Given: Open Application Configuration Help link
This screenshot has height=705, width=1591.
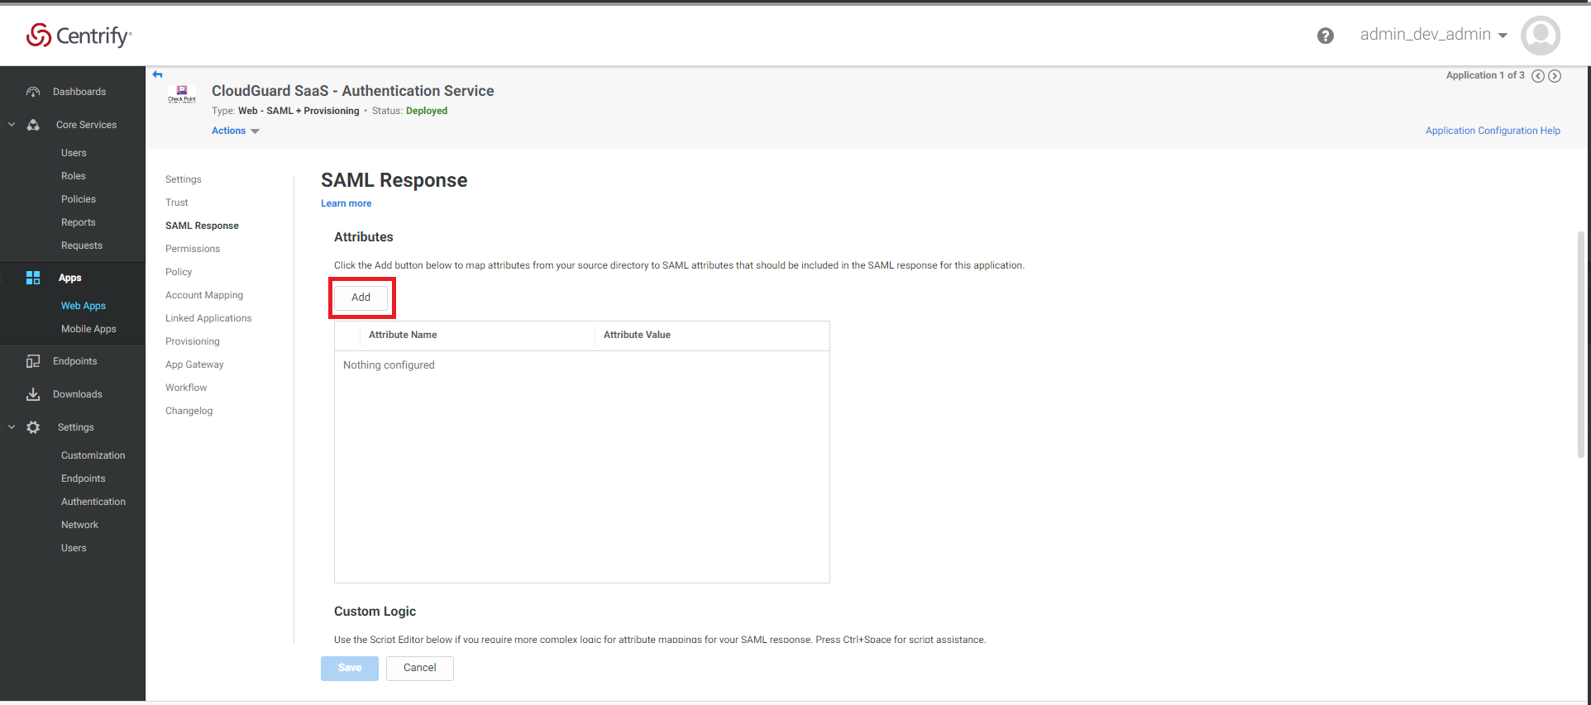Looking at the screenshot, I should click(x=1493, y=131).
